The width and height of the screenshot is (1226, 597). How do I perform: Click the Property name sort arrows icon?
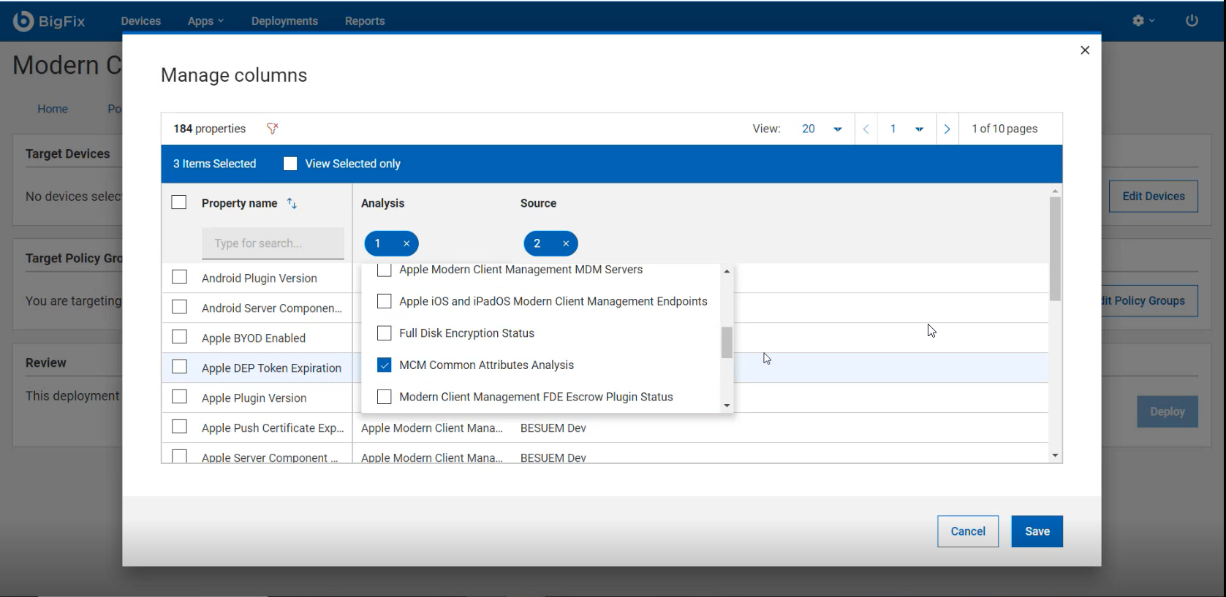pyautogui.click(x=292, y=203)
